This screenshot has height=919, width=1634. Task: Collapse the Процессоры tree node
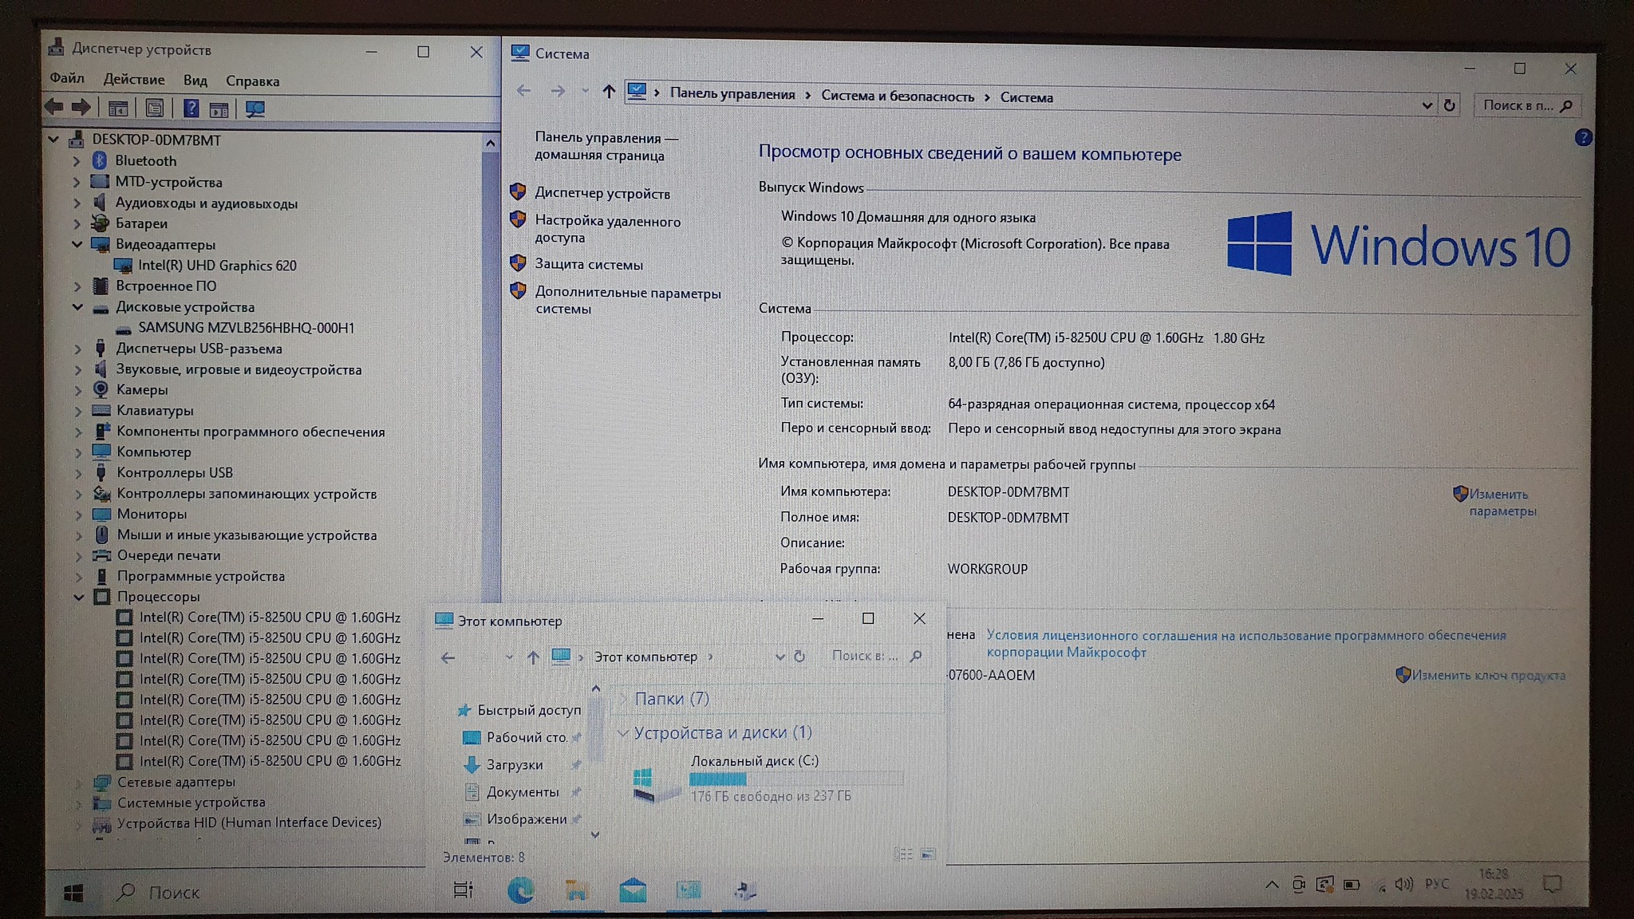pyautogui.click(x=79, y=597)
